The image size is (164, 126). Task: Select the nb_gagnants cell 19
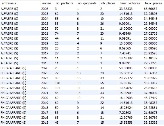[x=88, y=83]
